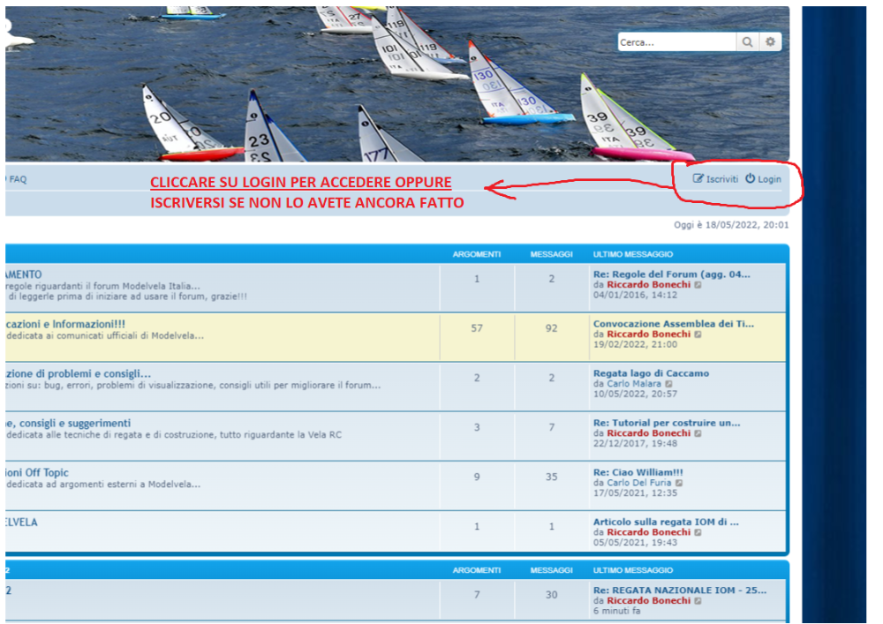View latest post icon for Regole del Forum
The image size is (883, 624).
click(698, 285)
